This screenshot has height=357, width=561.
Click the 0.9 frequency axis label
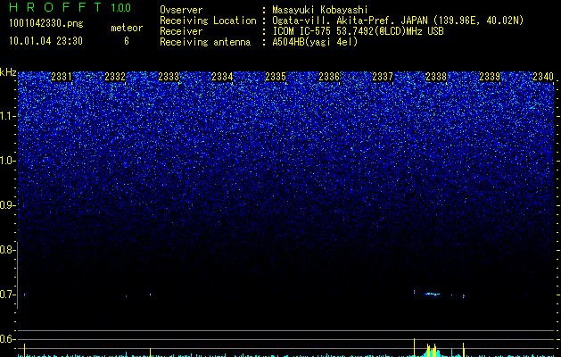(7, 205)
